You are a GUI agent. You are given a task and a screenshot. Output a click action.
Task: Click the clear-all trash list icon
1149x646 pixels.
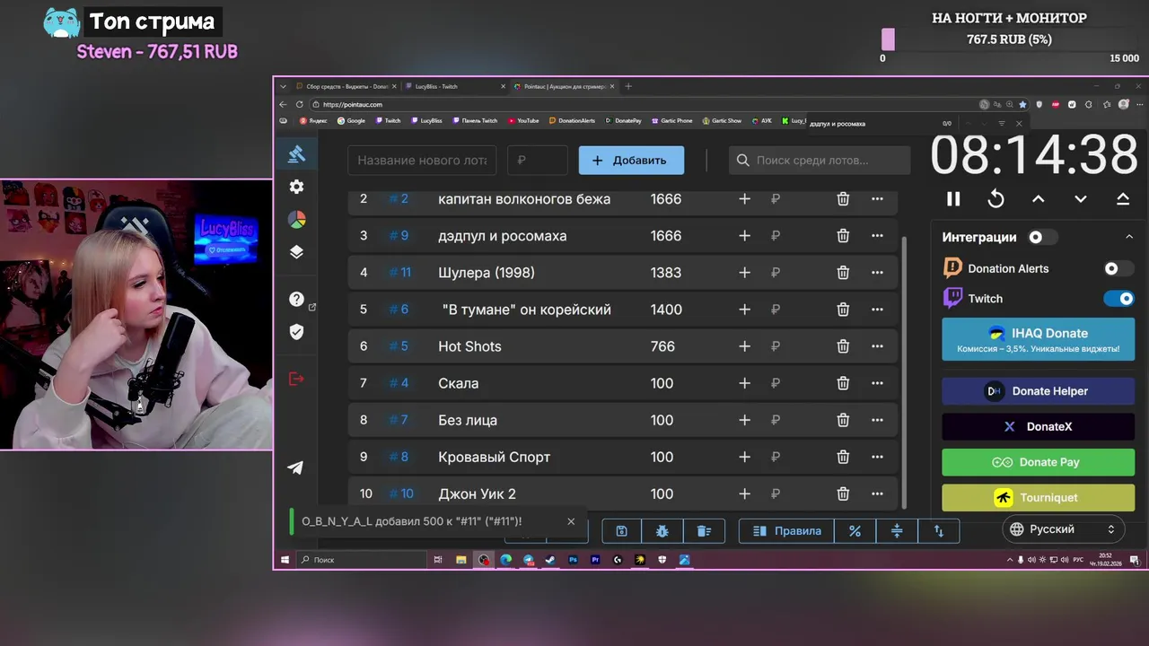click(x=704, y=531)
